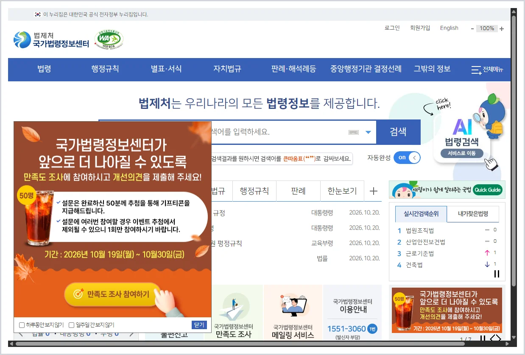Screen dimensions: 525x355
Task: Click the vertical page scrollbar
Action: pos(514,150)
